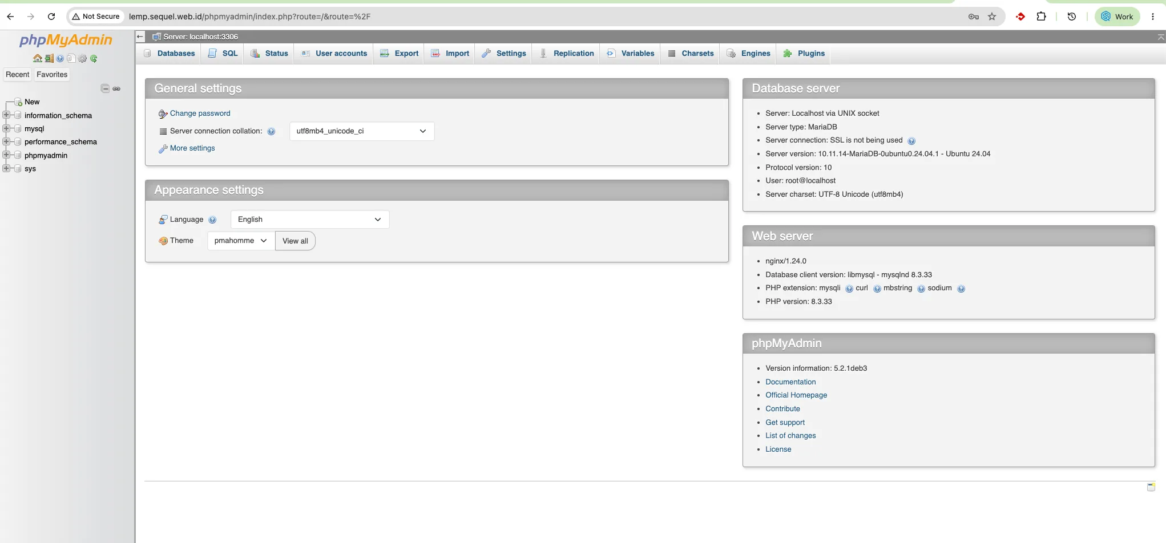Open the Language dropdown
The height and width of the screenshot is (543, 1166).
click(310, 220)
